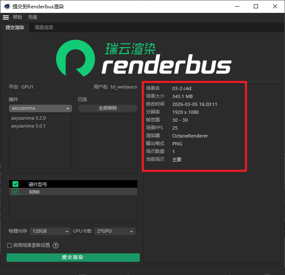Click the help question mark icon
The width and height of the screenshot is (285, 275).
pos(56,246)
